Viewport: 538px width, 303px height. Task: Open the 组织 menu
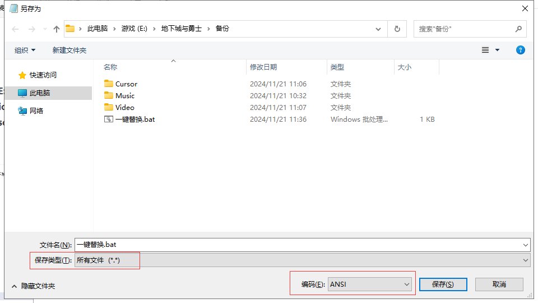click(25, 50)
